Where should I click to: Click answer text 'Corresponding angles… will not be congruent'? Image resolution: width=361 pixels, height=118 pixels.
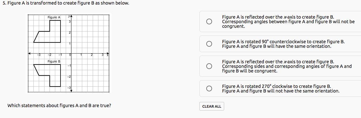point(288,21)
